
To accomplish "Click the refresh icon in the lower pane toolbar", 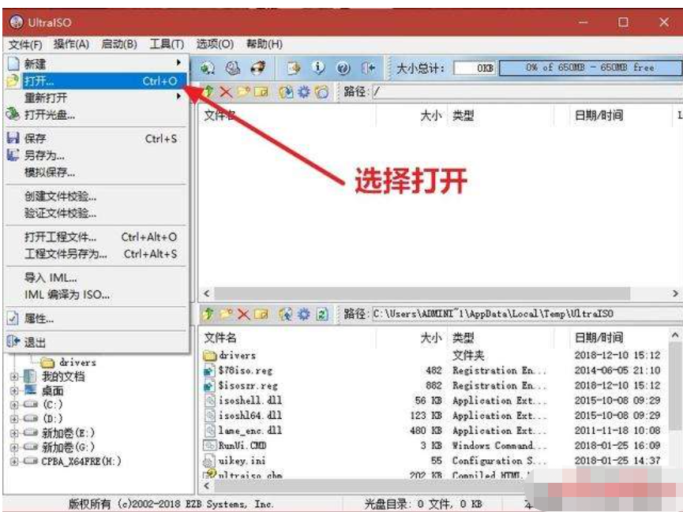I will (322, 315).
